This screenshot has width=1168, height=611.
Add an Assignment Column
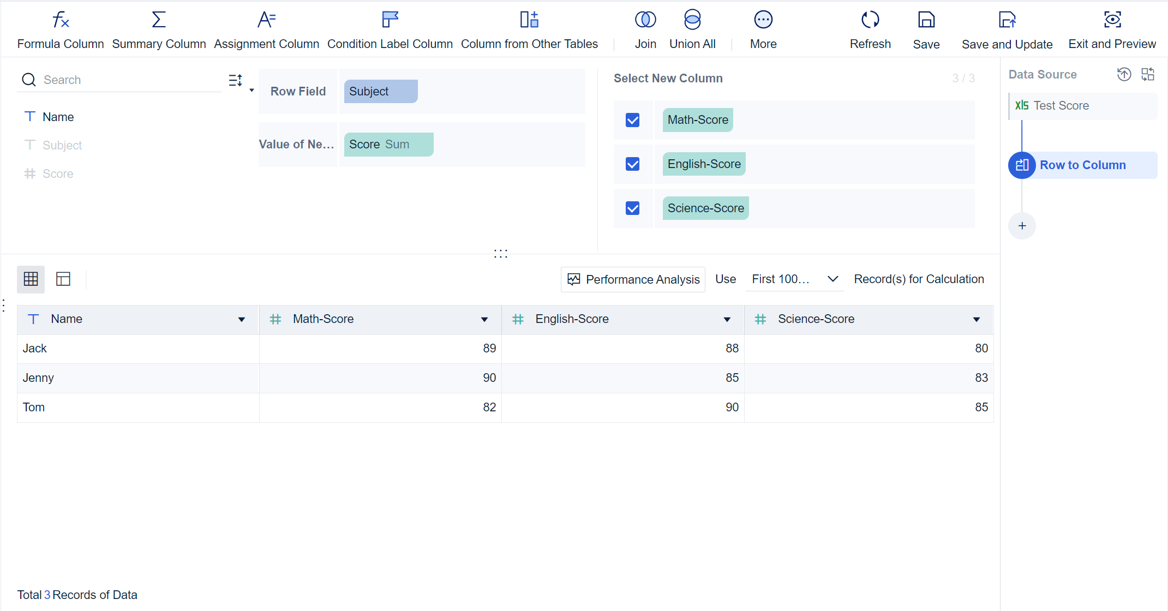(266, 31)
